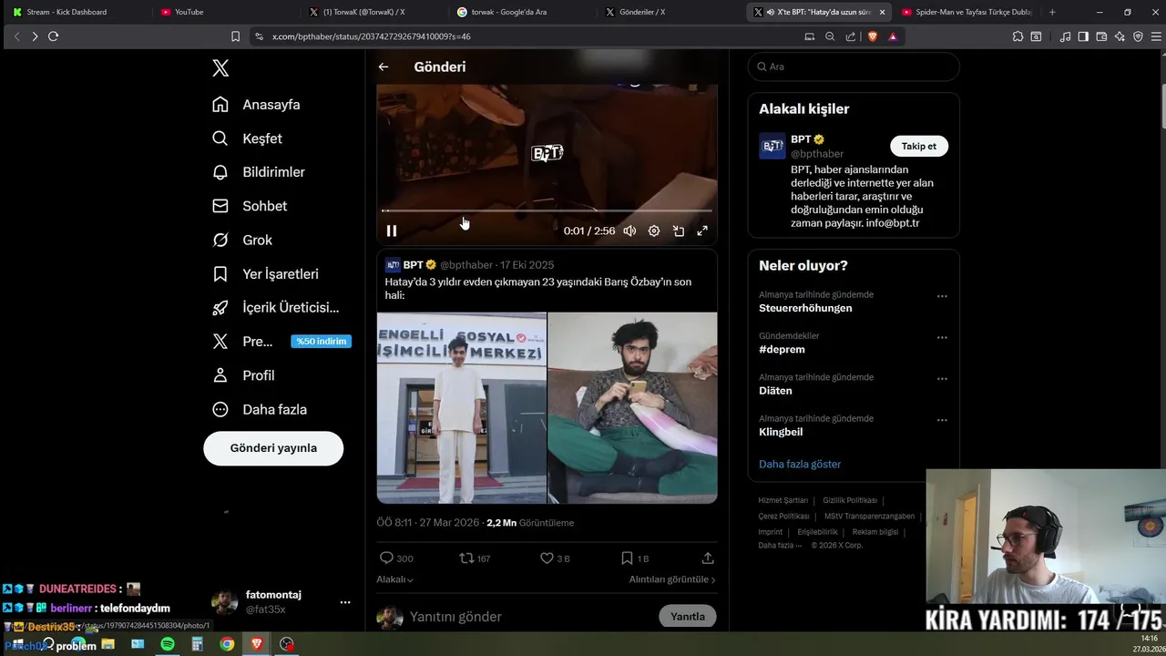The height and width of the screenshot is (656, 1166).
Task: Go back with the Gönderi arrow
Action: click(384, 67)
